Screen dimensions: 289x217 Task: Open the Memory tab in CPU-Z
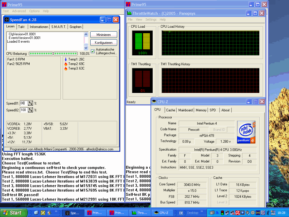201,110
